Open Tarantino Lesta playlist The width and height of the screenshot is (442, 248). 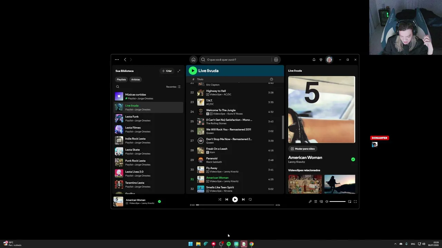coord(149,185)
